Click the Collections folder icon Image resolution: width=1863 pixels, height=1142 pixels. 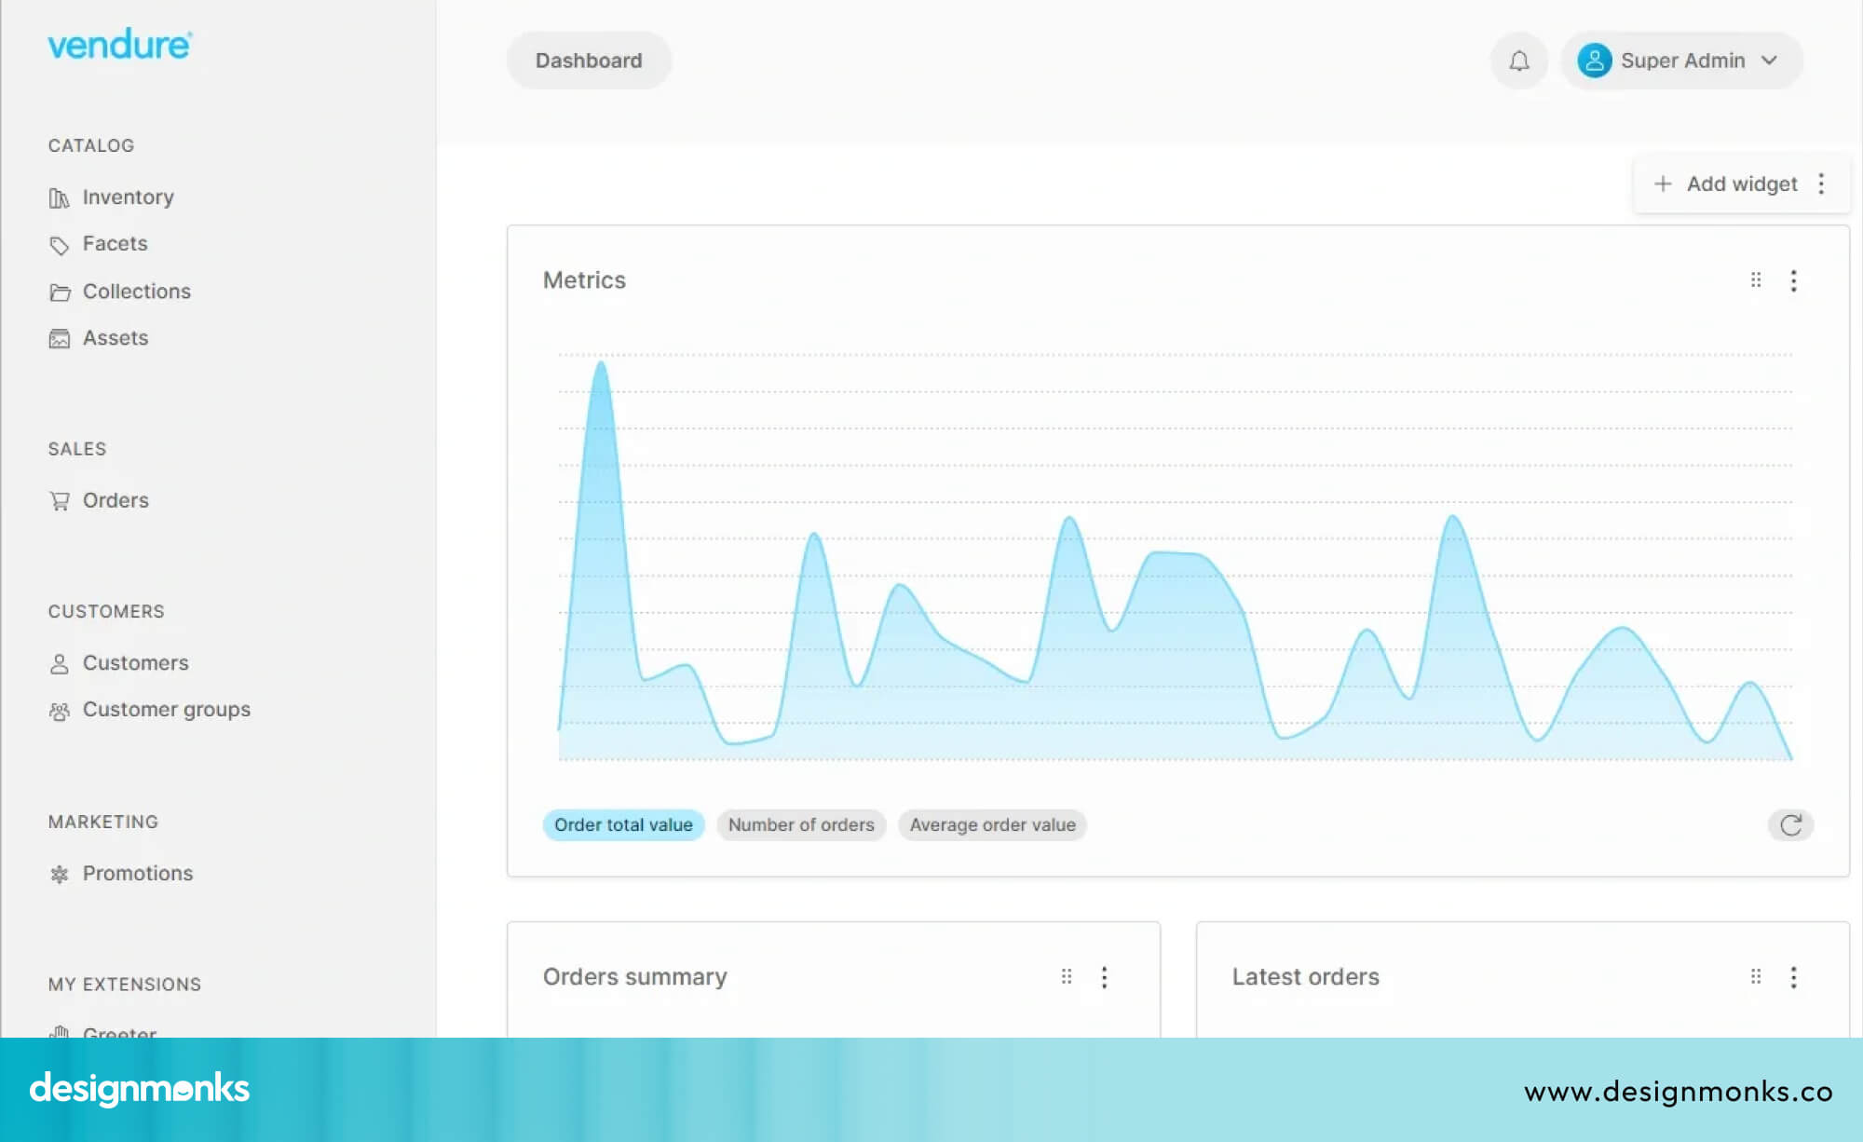[60, 292]
